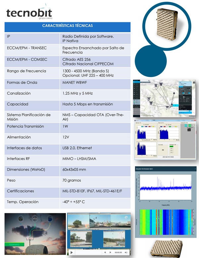Click the Características Técnicas table header
The height and width of the screenshot is (258, 199).
click(x=68, y=26)
